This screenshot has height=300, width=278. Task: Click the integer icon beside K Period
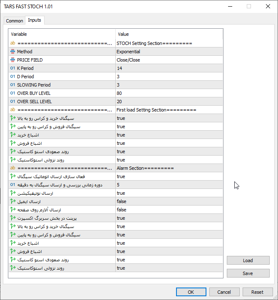click(12, 68)
